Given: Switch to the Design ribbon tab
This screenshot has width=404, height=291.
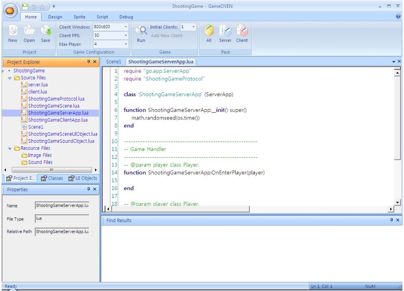Looking at the screenshot, I should point(55,17).
